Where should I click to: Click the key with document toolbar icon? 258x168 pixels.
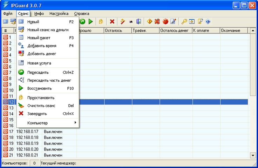coord(200,21)
